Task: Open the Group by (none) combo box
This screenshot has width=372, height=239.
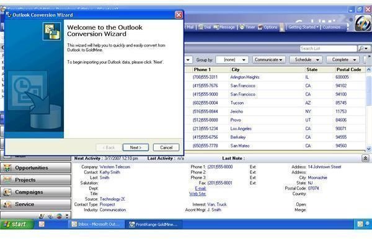Action: (232, 59)
